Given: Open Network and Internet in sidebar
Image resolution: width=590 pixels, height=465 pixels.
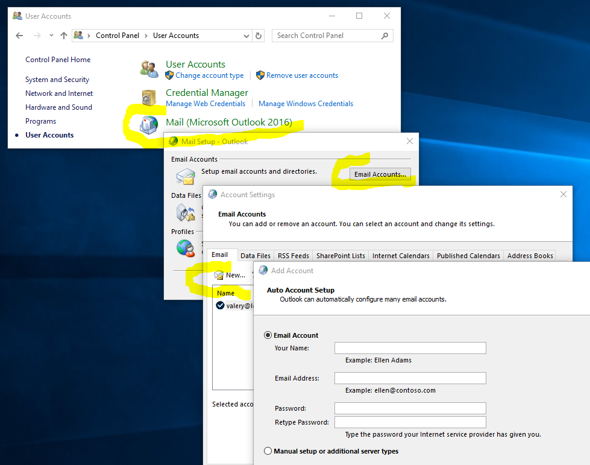Looking at the screenshot, I should point(59,93).
